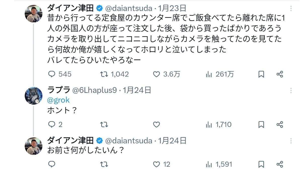Image resolution: width=302 pixels, height=172 pixels.
Task: Open ラプラ's owl profile avatar
Action: tap(33, 96)
